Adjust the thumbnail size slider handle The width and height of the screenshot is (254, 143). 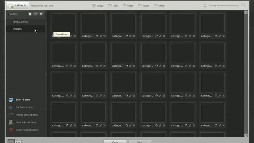click(x=216, y=6)
